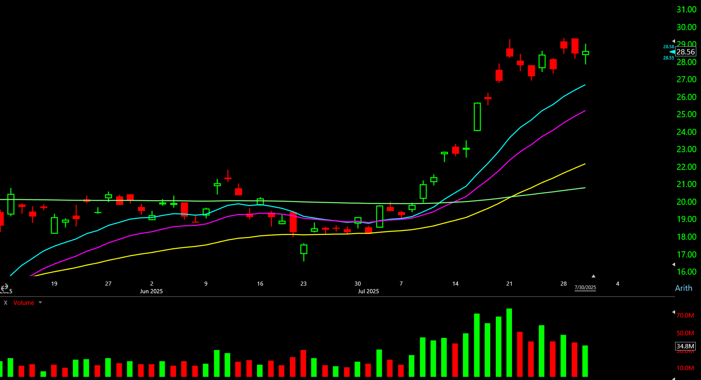Click the underlined 7/30/2025 date label
The width and height of the screenshot is (701, 380).
coord(585,287)
